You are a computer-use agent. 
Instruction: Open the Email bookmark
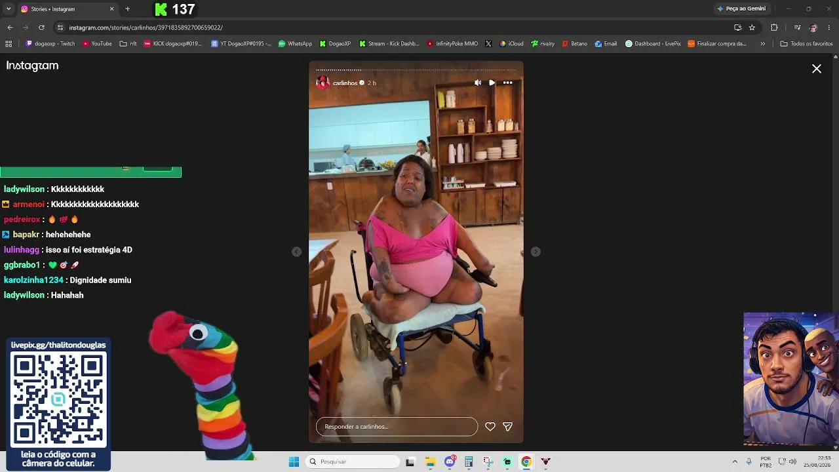[606, 44]
